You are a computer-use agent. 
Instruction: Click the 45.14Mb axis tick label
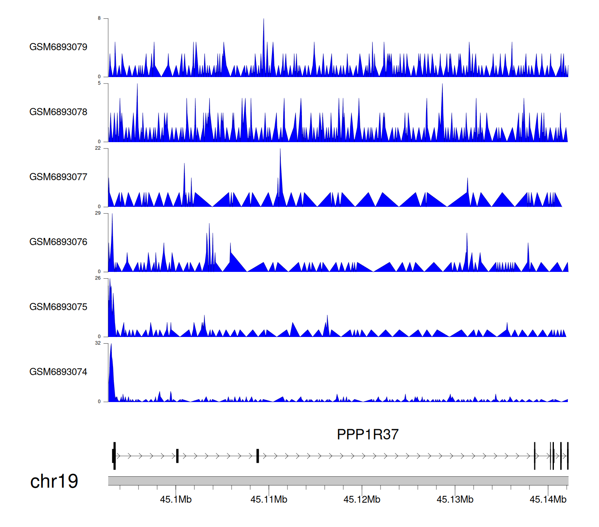tap(548, 499)
